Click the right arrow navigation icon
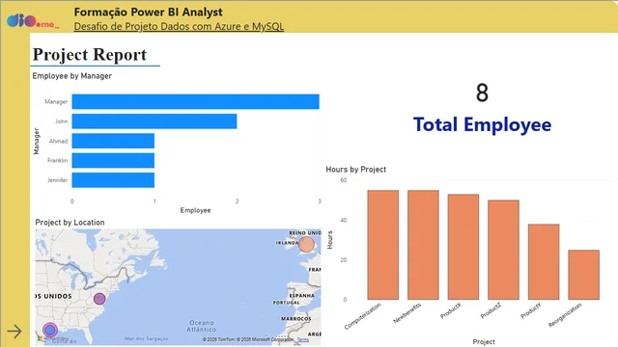The image size is (618, 347). pyautogui.click(x=14, y=332)
